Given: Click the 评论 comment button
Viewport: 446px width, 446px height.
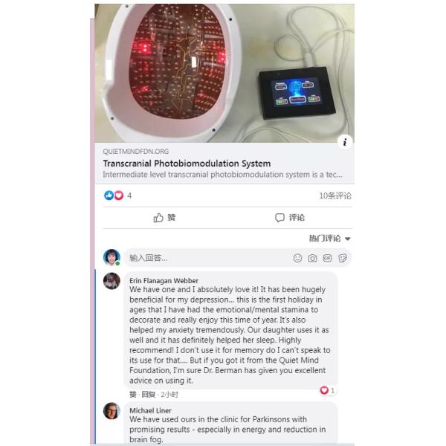Looking at the screenshot, I should click(290, 218).
